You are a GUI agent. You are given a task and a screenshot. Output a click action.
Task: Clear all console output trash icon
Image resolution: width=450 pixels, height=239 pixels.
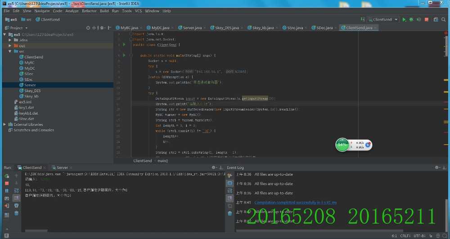tap(16, 213)
